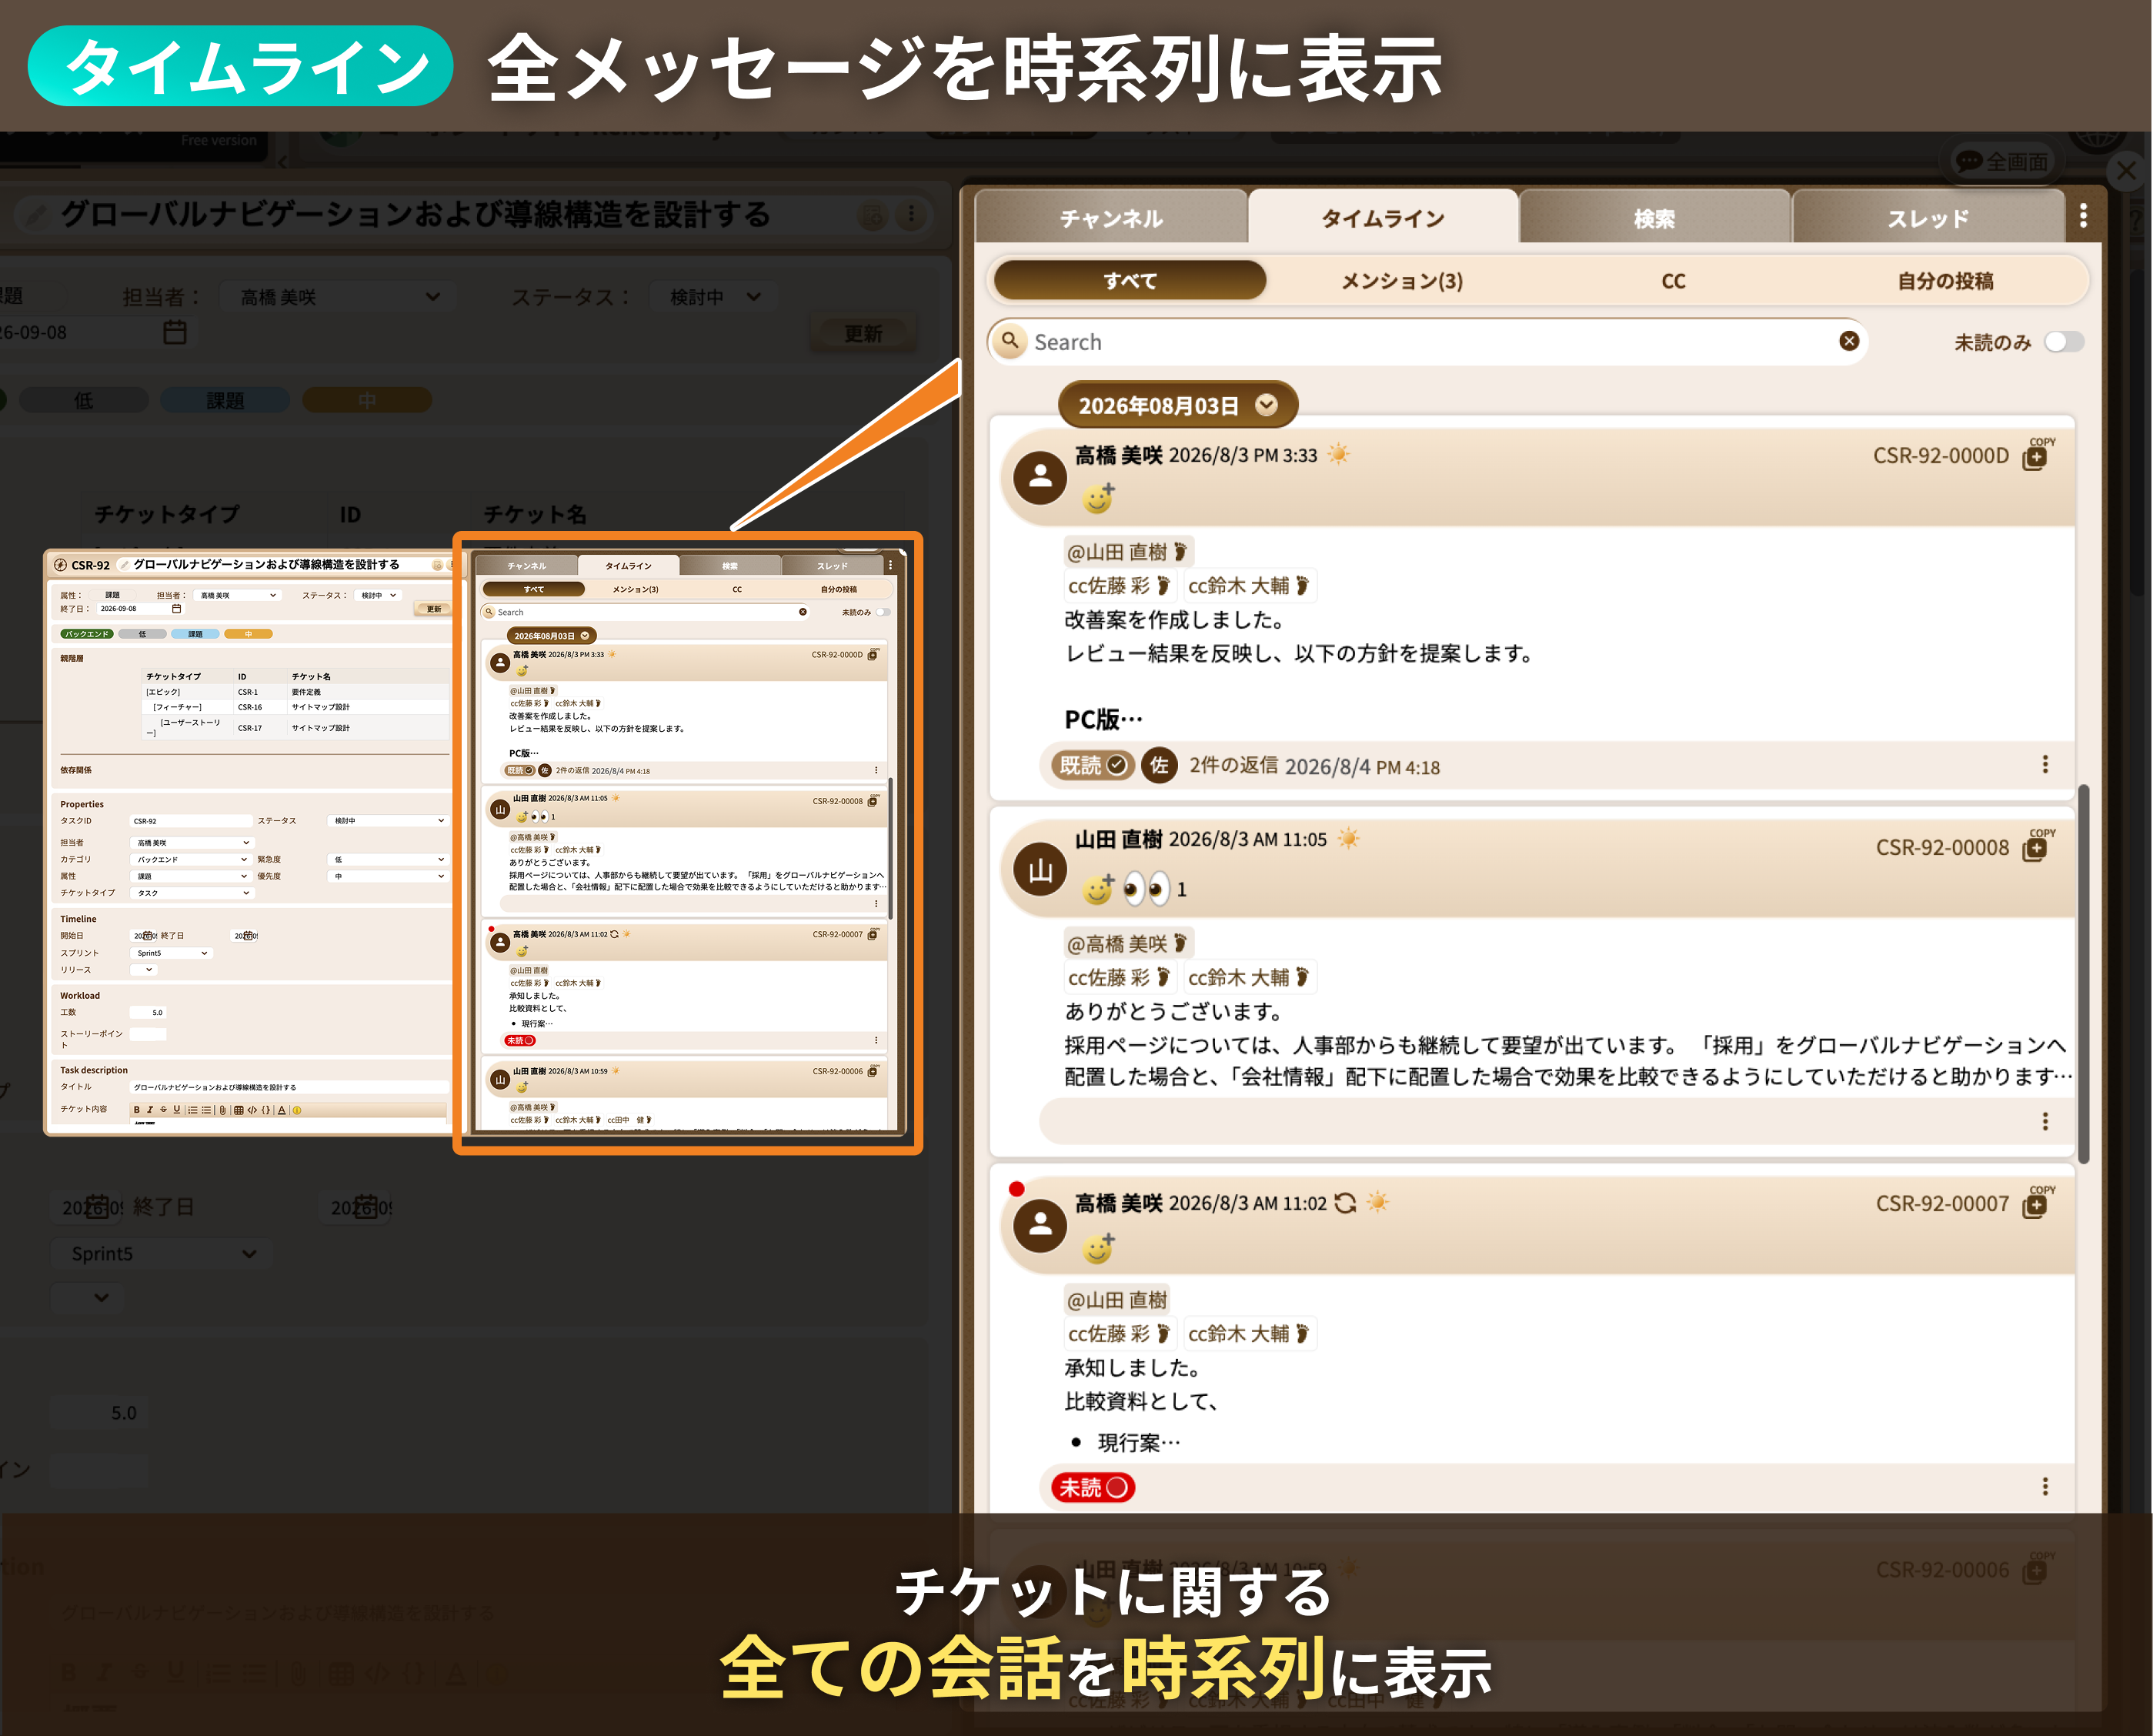Click the magnifier icon in Search box

[x=1011, y=341]
